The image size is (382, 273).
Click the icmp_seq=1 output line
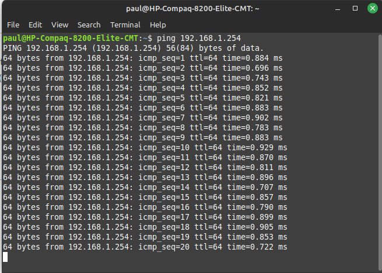142,58
